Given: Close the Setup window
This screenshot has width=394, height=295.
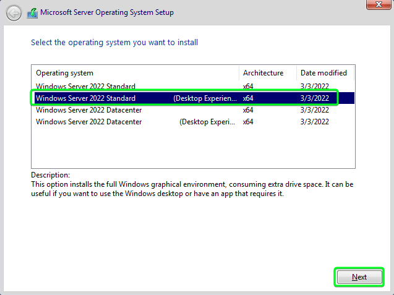Looking at the screenshot, I should (378, 4).
